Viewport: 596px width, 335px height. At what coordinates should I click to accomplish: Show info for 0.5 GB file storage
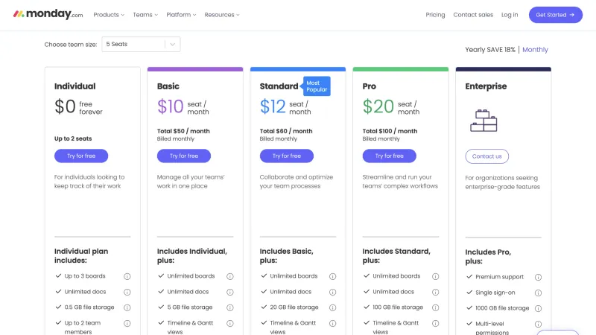pyautogui.click(x=127, y=307)
